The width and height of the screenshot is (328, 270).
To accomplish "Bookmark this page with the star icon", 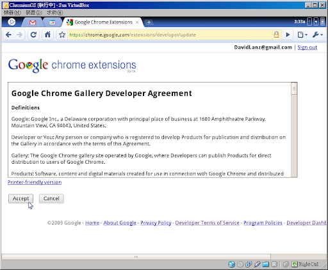I will tap(62, 35).
